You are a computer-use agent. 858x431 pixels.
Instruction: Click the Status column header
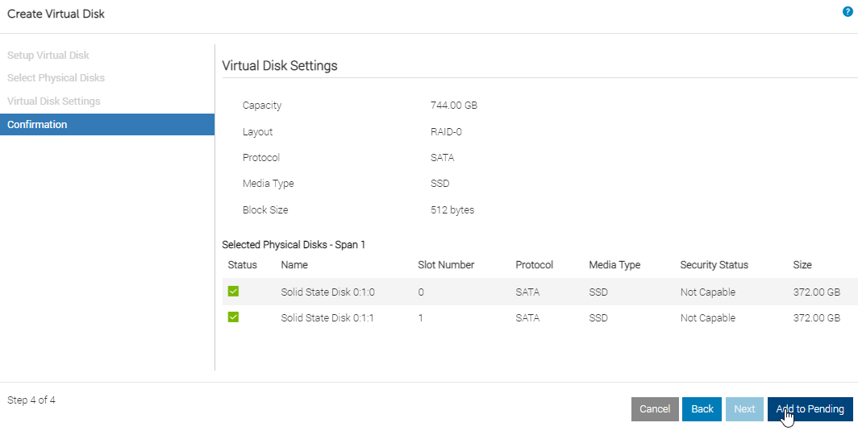point(243,265)
